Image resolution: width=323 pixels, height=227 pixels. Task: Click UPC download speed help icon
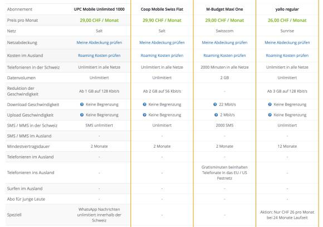click(82, 104)
